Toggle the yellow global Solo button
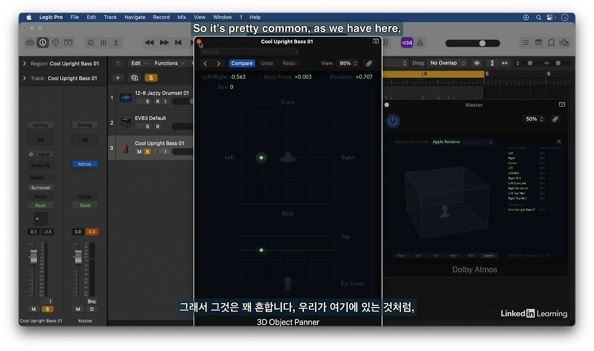Screen dimensions: 594x351 click(x=150, y=78)
